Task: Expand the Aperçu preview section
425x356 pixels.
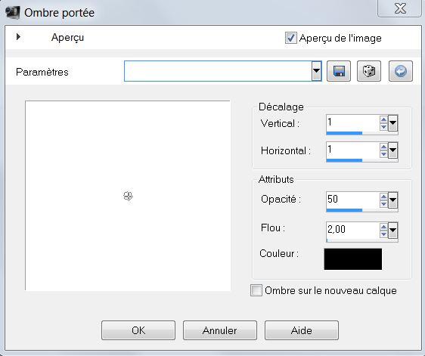Action: click(18, 36)
